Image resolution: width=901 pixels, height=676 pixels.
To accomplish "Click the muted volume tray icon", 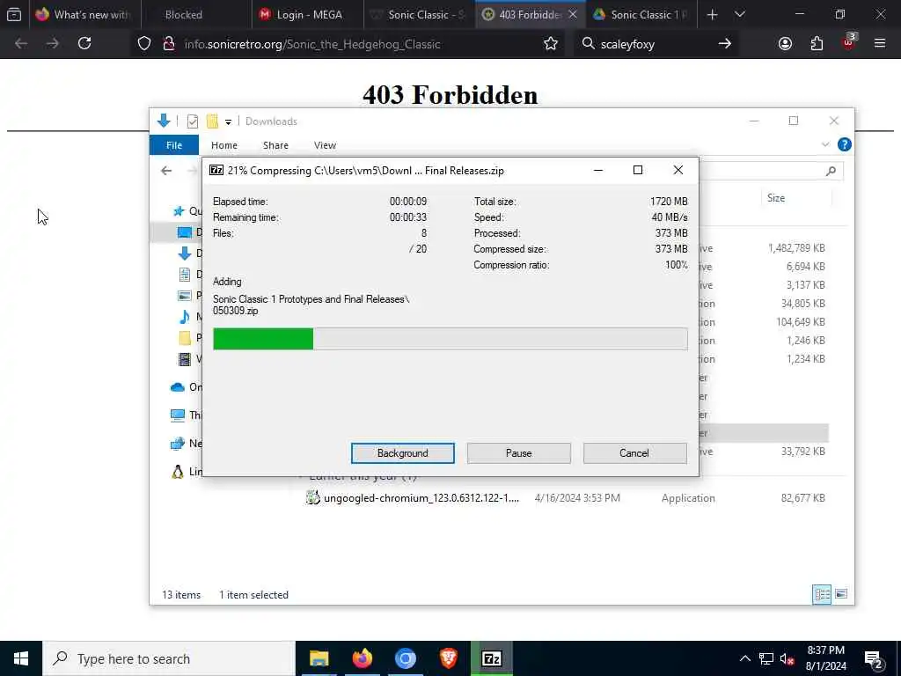I will coord(787,658).
